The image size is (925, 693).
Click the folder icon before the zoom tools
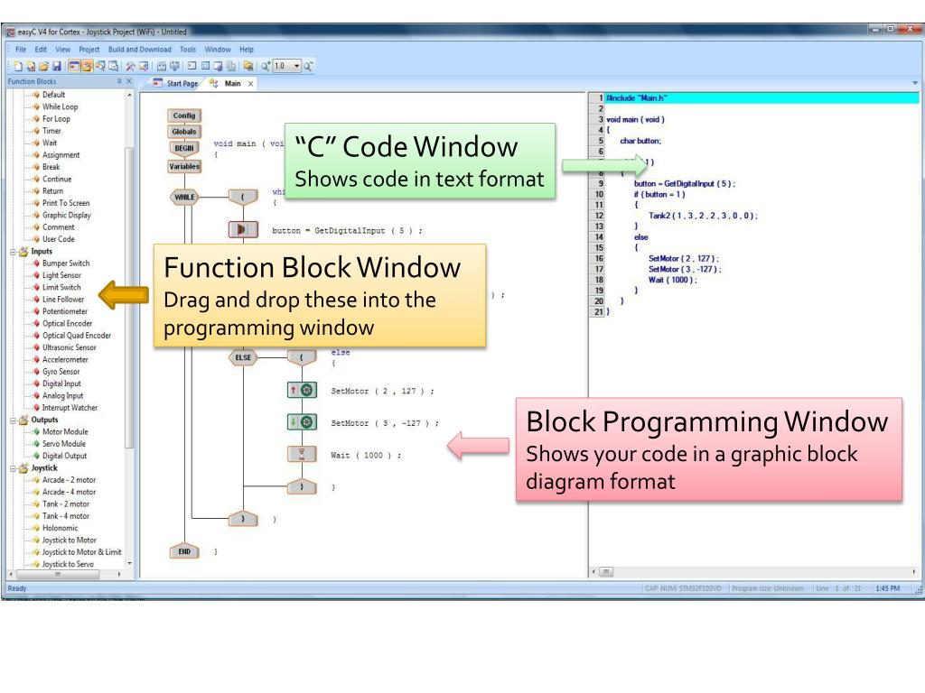click(x=248, y=66)
